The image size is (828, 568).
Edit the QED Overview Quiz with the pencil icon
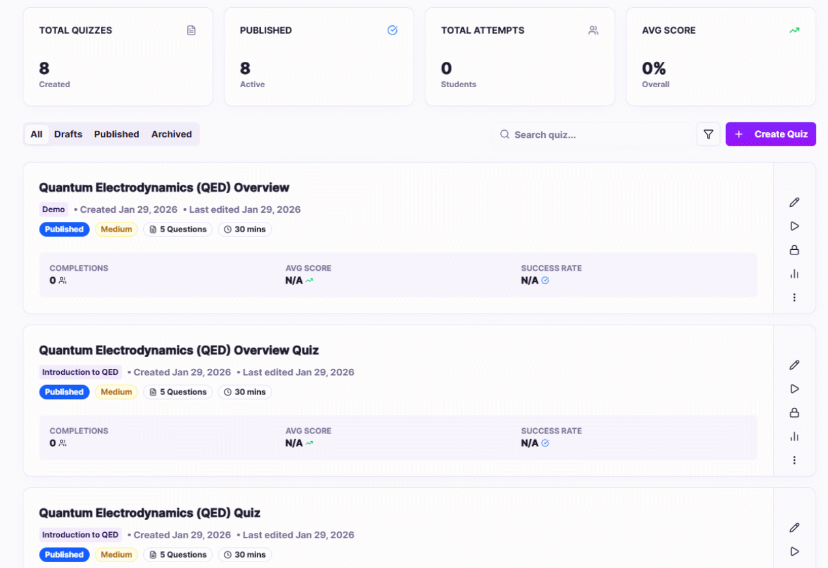pyautogui.click(x=794, y=365)
